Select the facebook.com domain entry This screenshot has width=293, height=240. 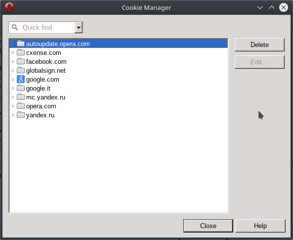(x=119, y=61)
